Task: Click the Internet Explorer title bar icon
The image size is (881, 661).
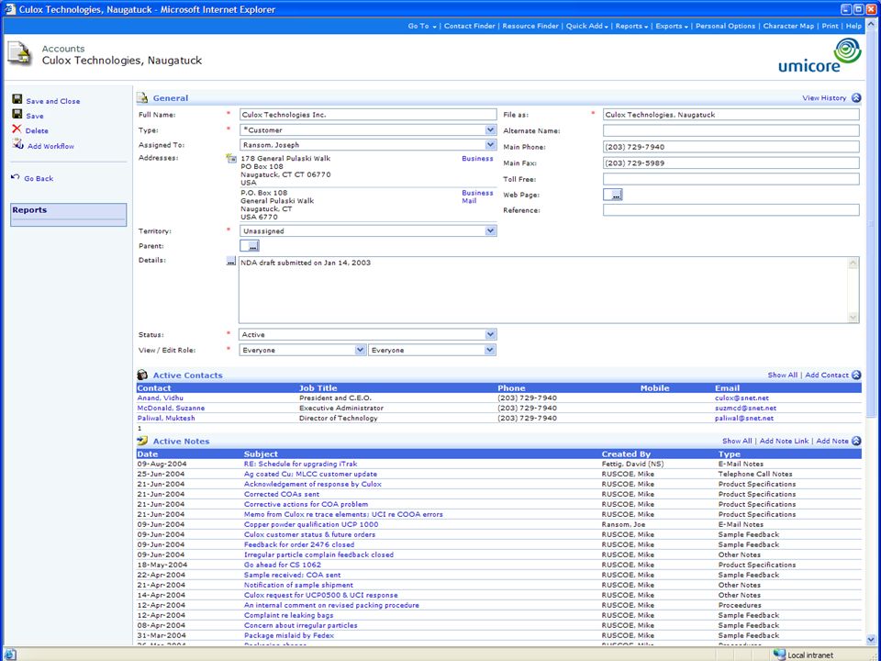Action: [9, 9]
